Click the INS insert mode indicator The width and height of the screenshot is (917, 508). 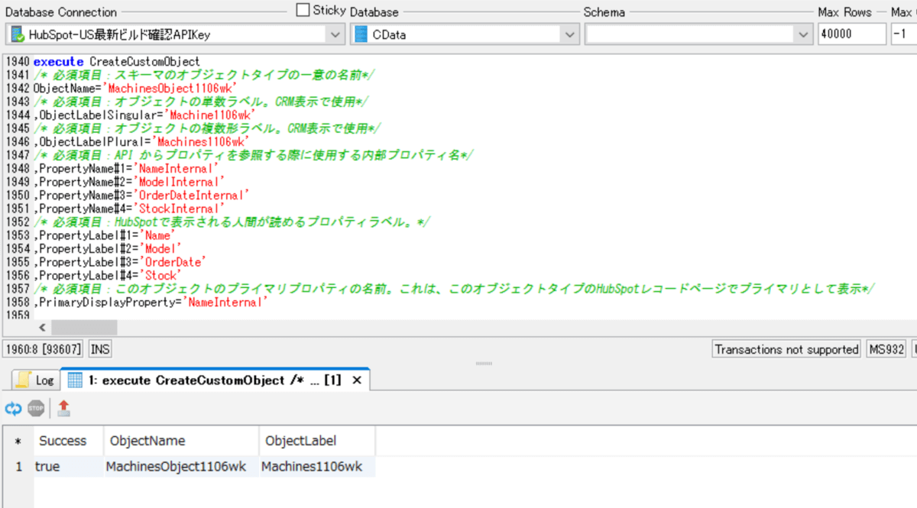pos(100,349)
